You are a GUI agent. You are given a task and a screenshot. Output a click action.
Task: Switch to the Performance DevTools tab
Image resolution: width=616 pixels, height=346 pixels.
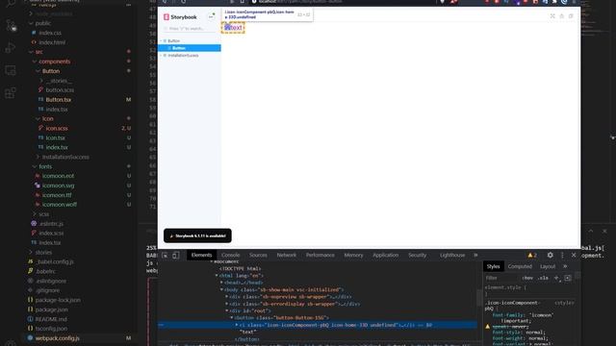coord(321,255)
